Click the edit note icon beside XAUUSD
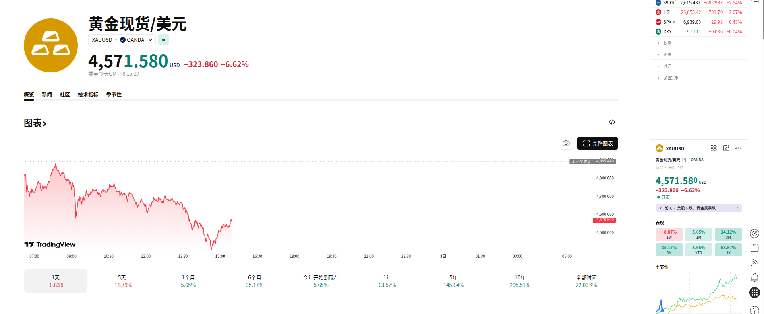 coord(726,148)
